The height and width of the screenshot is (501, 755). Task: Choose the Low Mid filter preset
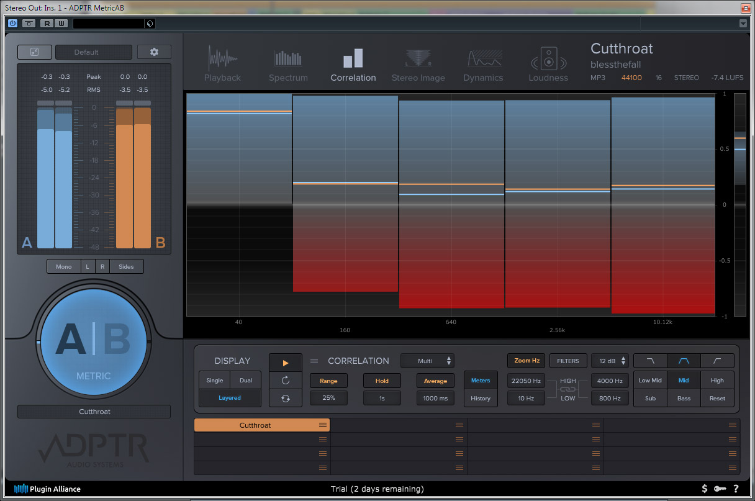tap(650, 381)
